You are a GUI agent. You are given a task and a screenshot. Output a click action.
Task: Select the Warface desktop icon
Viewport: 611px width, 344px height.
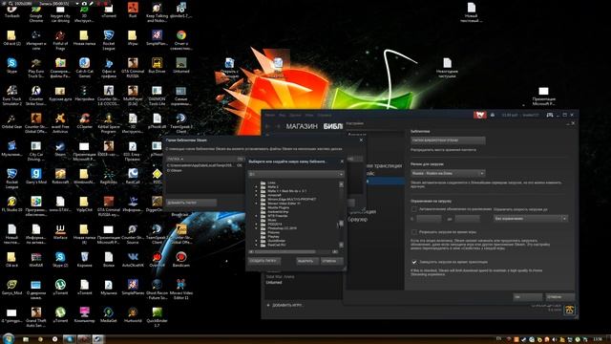(60, 231)
